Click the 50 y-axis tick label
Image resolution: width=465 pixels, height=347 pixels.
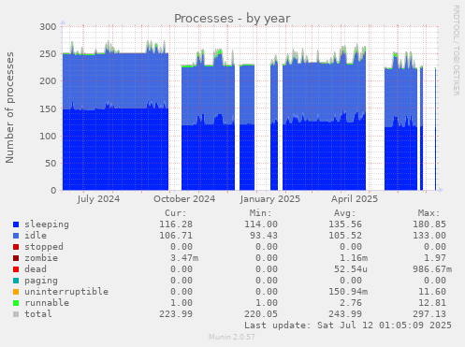(51, 164)
